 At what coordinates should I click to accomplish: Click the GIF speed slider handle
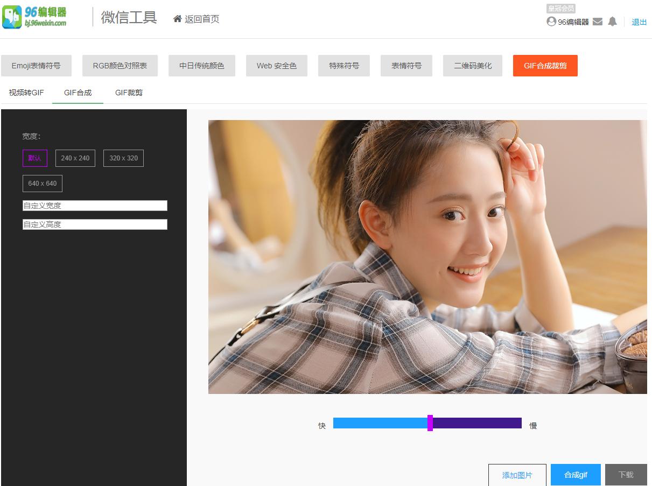(x=430, y=424)
